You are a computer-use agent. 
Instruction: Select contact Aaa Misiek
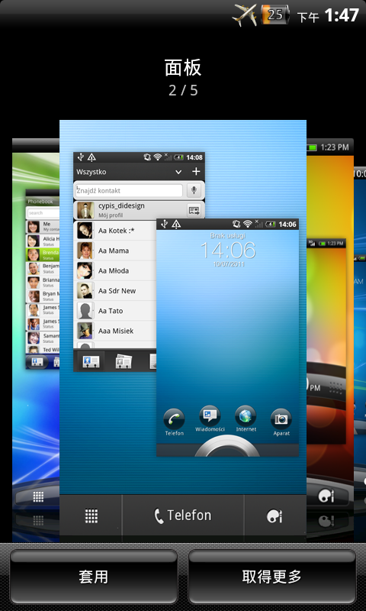(x=114, y=331)
